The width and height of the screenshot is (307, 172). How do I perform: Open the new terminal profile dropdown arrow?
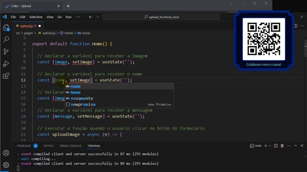click(x=270, y=146)
